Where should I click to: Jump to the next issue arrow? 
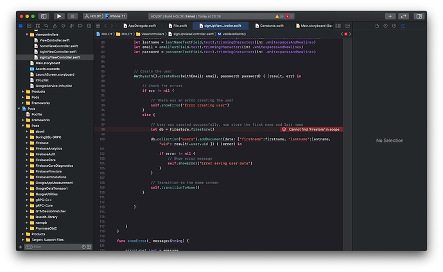350,34
